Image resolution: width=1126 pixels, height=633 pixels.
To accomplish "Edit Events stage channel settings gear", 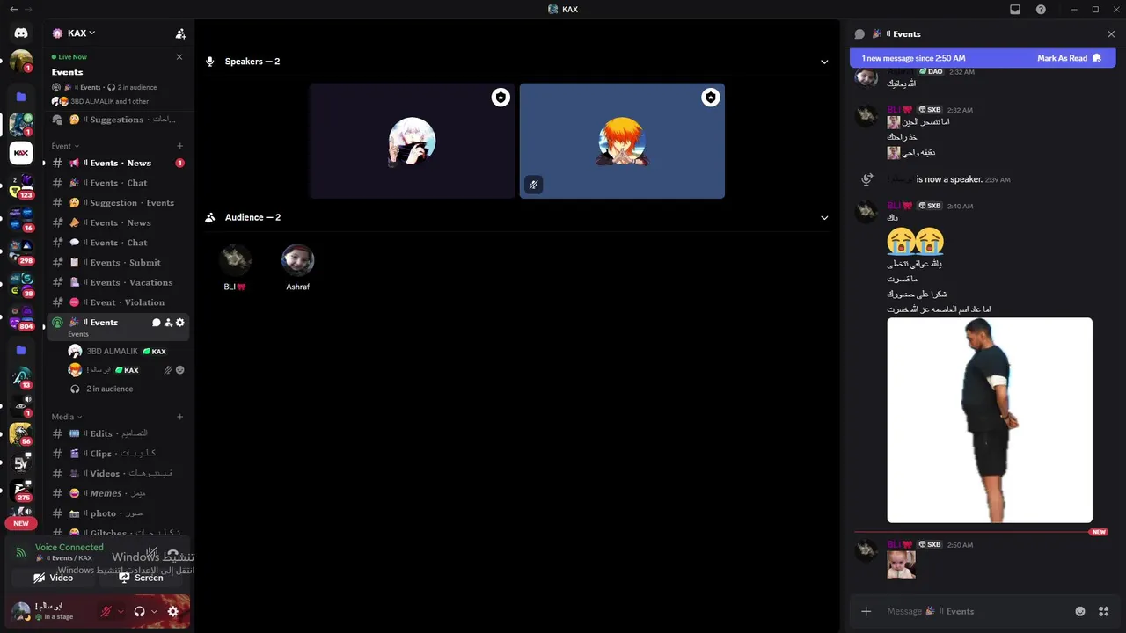I will click(x=180, y=323).
